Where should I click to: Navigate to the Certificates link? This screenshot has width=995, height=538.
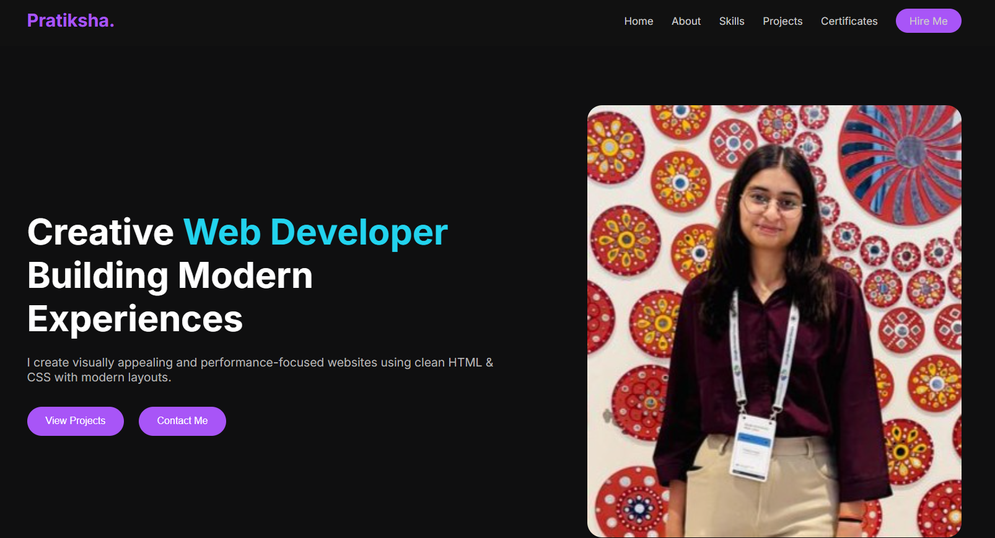pos(849,21)
